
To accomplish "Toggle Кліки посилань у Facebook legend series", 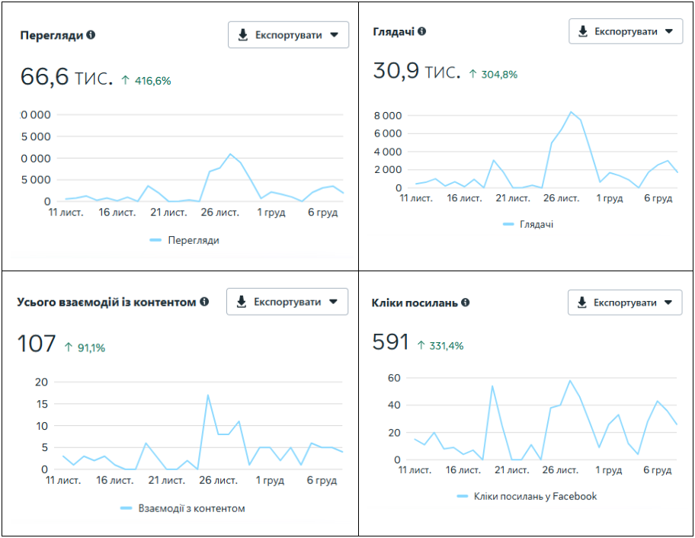I will 527,496.
